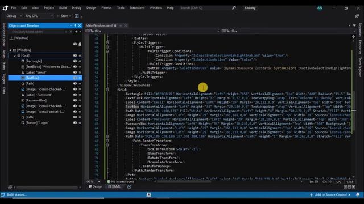Open the Design menu

coord(91,8)
